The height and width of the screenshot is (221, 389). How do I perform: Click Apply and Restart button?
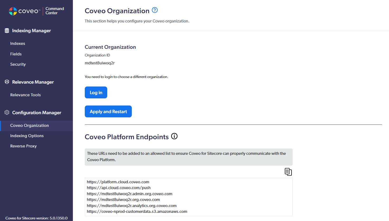(x=108, y=112)
